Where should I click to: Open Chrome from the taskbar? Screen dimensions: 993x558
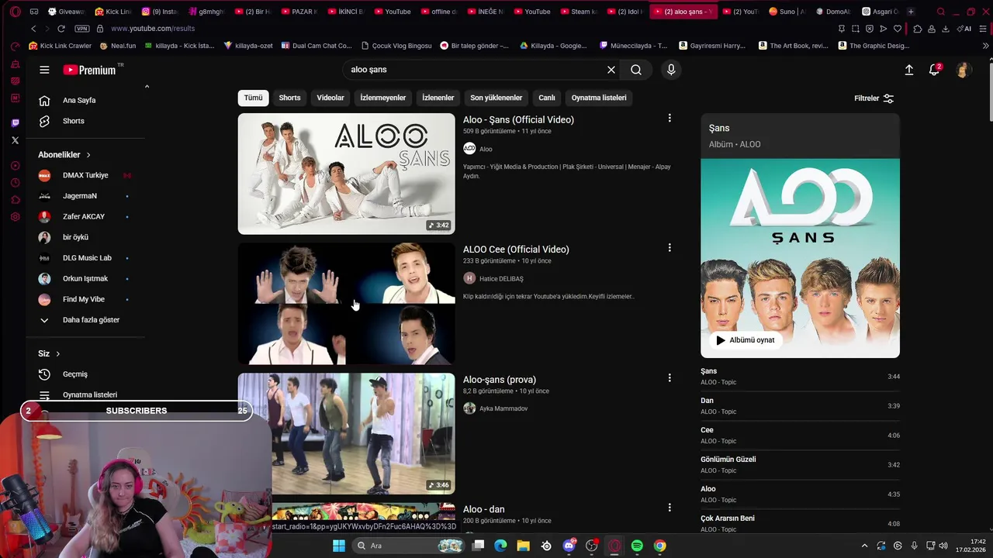tap(659, 546)
